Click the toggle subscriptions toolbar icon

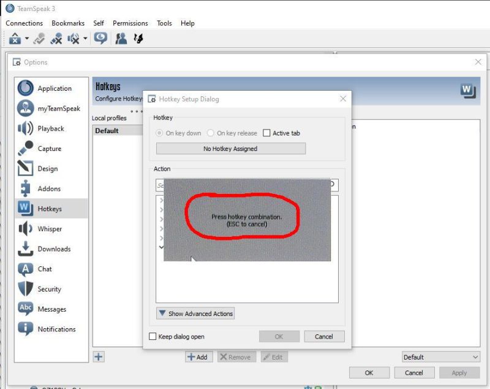coord(138,39)
